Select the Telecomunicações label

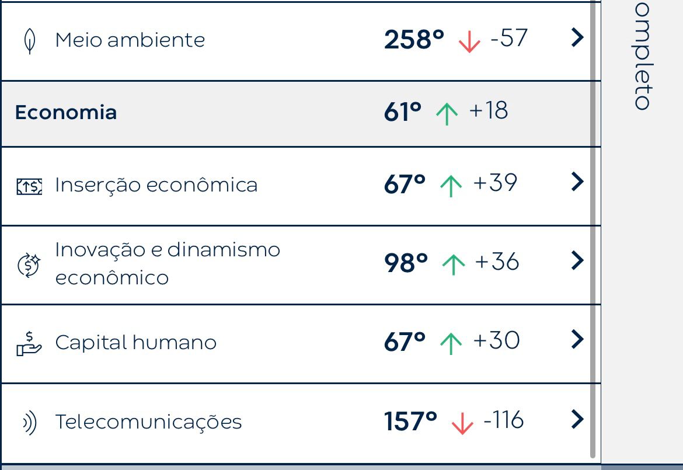[x=148, y=422]
